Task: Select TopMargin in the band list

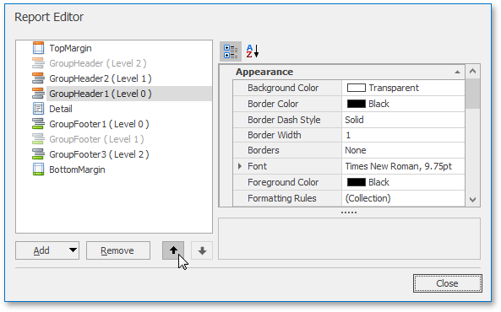Action: point(70,48)
